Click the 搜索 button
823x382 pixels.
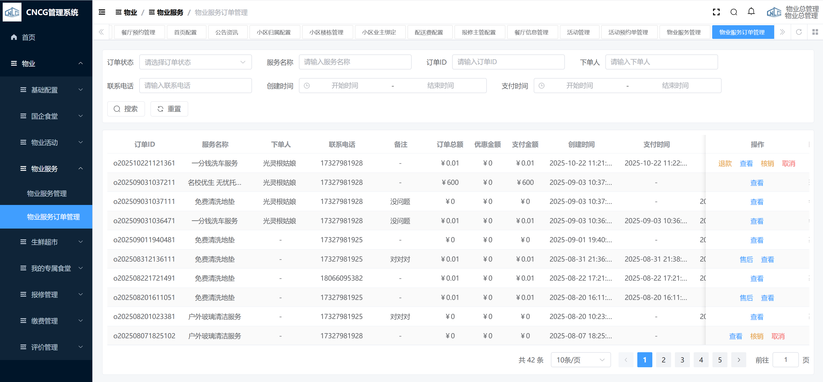(126, 109)
